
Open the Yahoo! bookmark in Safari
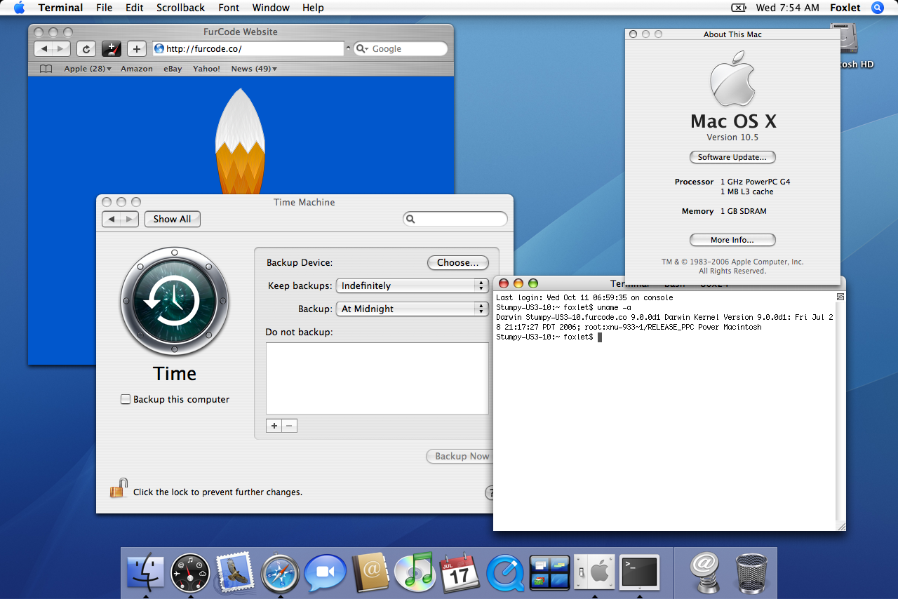[206, 69]
